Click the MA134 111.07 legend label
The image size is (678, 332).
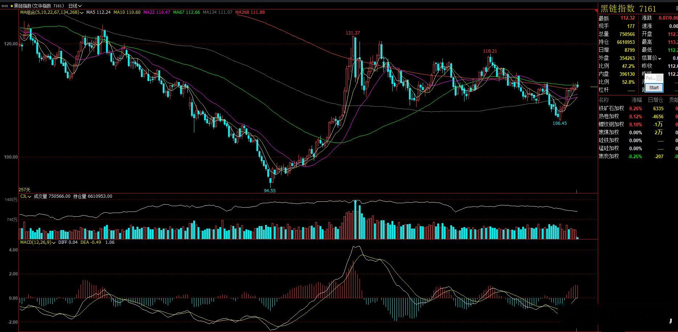click(x=218, y=12)
